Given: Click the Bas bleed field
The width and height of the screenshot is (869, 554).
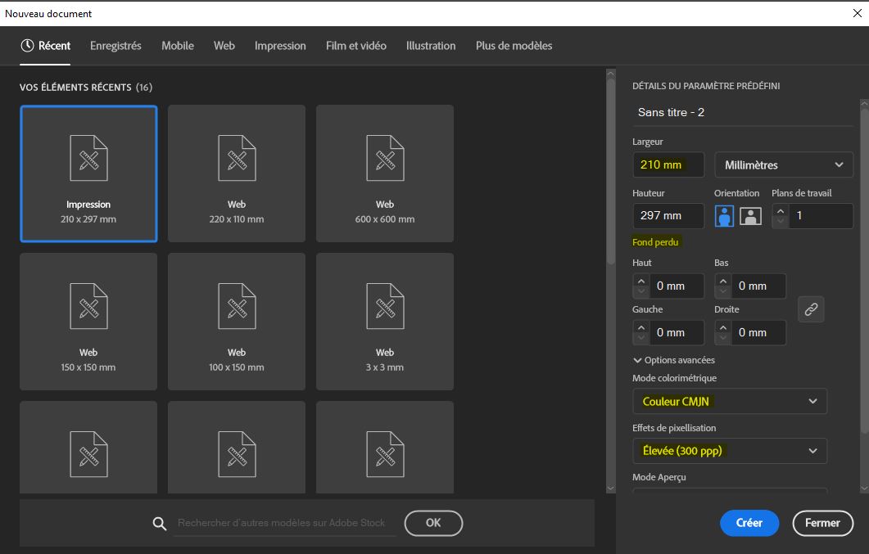Looking at the screenshot, I should click(x=758, y=286).
